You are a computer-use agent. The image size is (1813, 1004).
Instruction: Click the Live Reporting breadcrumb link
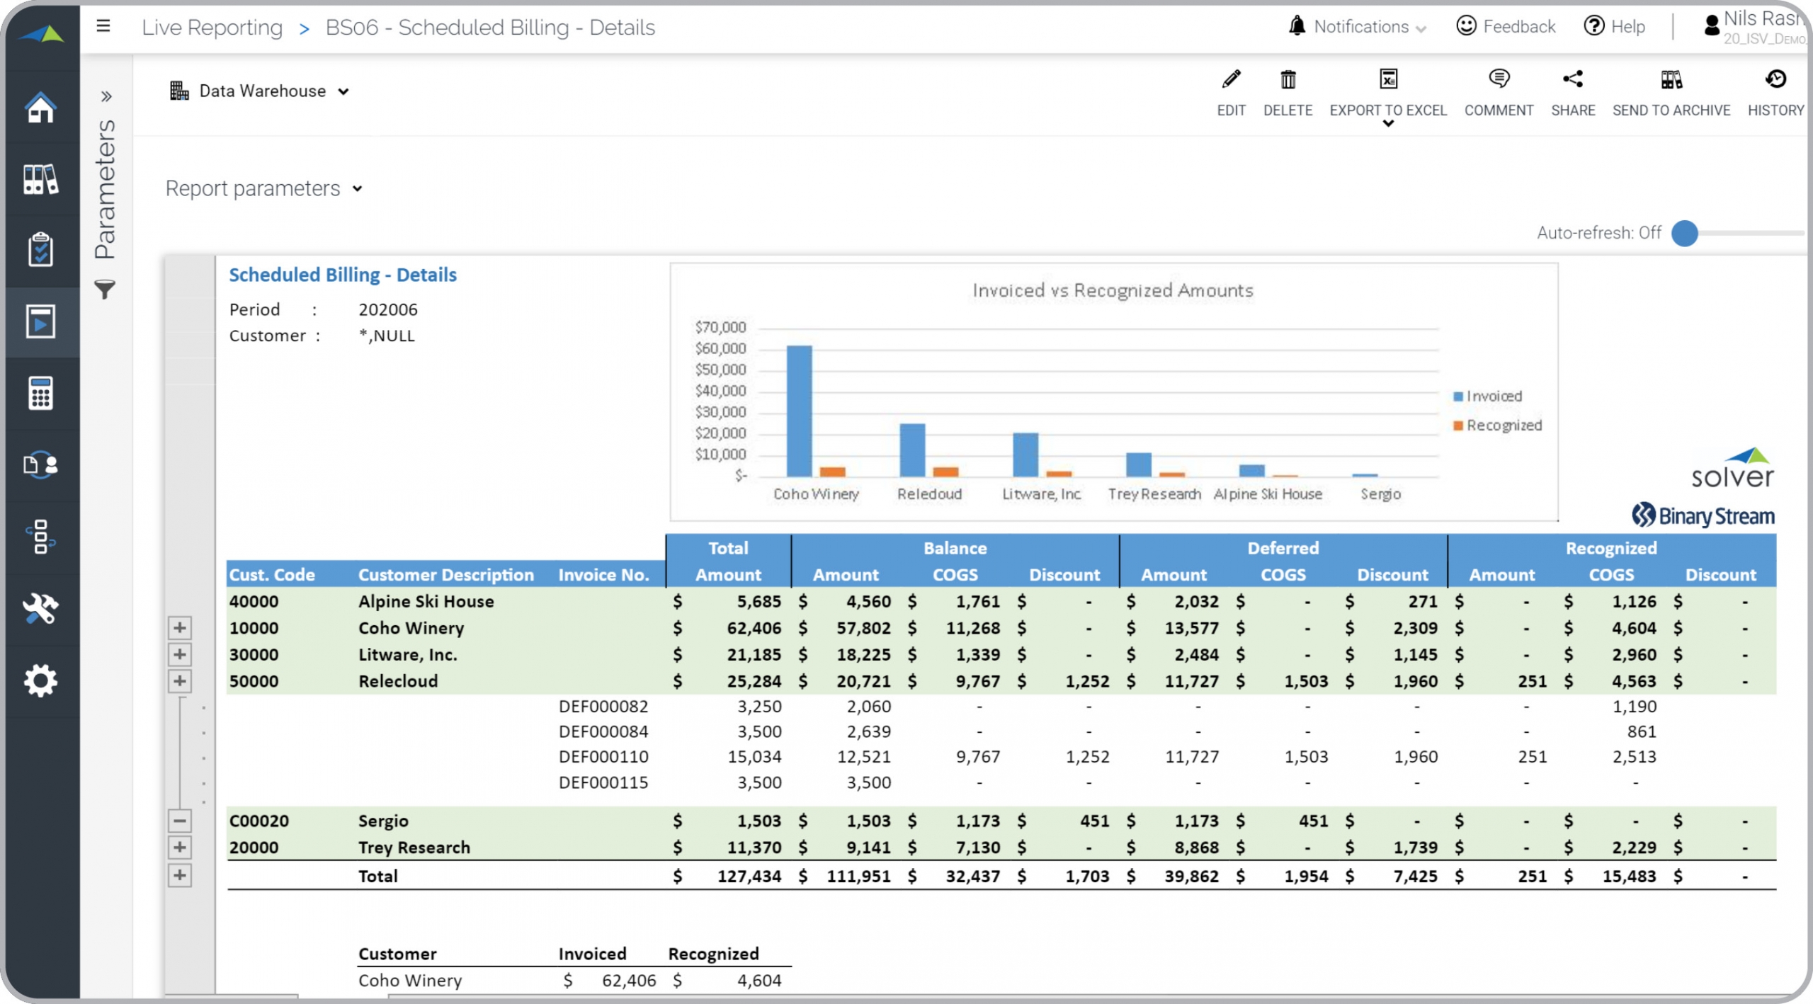212,28
